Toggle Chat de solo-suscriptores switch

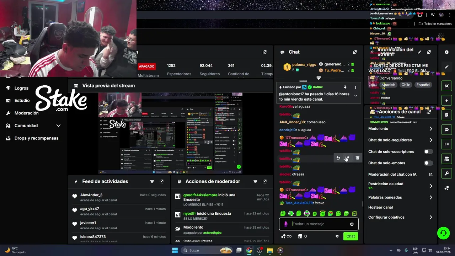click(428, 151)
